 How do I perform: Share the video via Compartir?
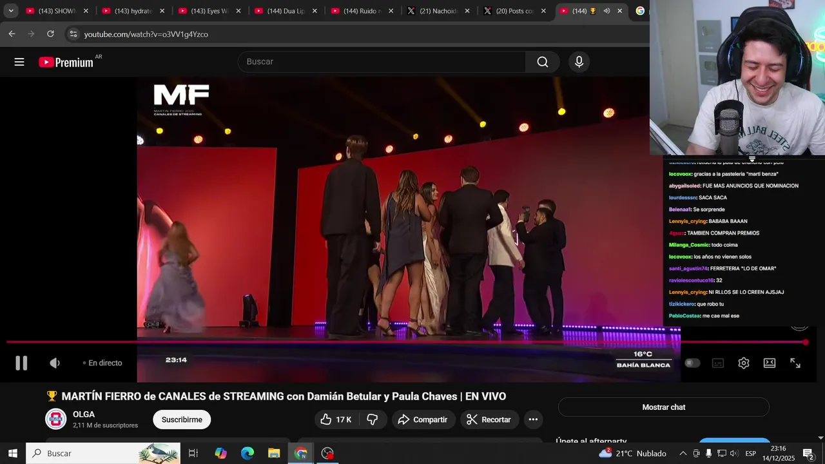point(423,420)
